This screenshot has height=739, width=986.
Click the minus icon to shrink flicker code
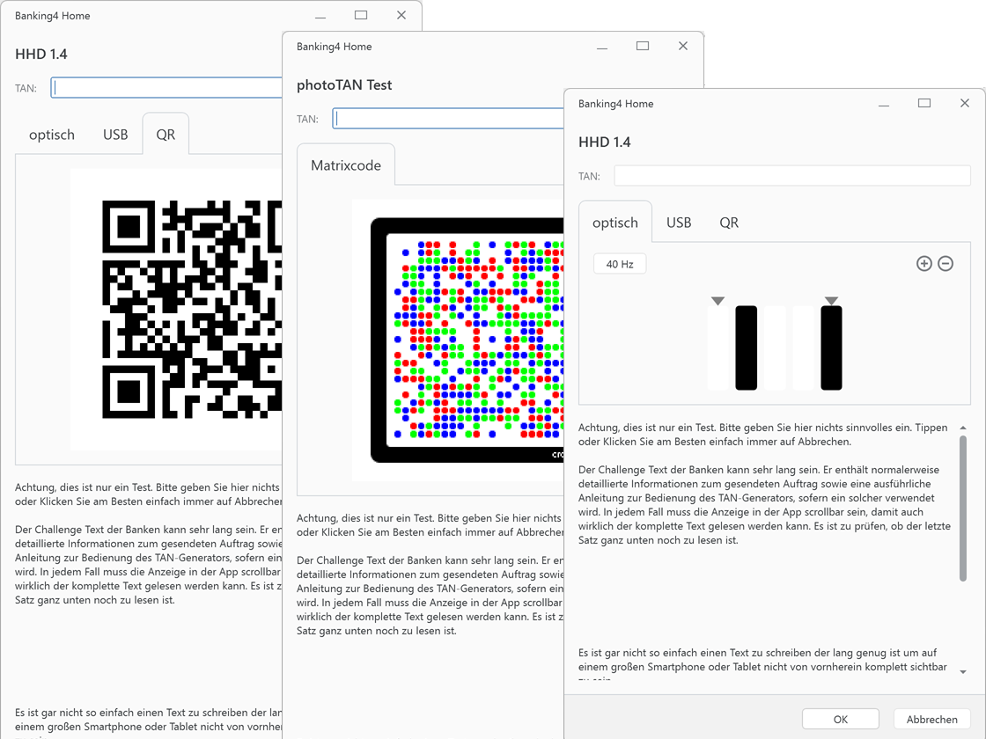click(946, 264)
